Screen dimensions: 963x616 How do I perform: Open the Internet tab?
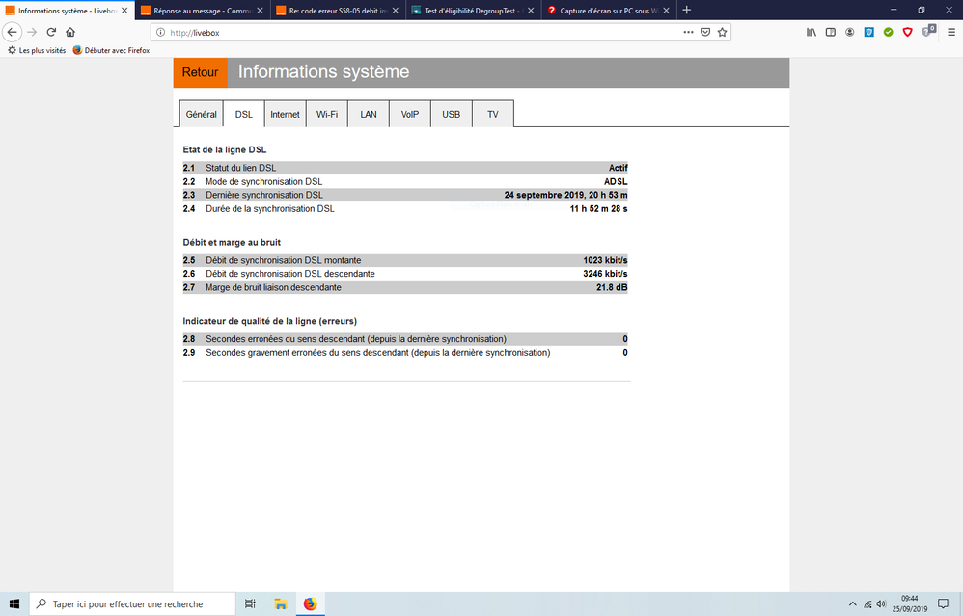(285, 114)
